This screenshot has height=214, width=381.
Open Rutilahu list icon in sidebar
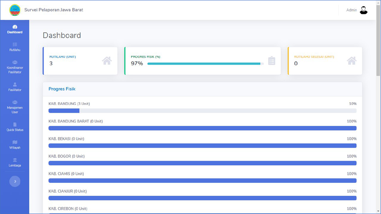(x=15, y=45)
